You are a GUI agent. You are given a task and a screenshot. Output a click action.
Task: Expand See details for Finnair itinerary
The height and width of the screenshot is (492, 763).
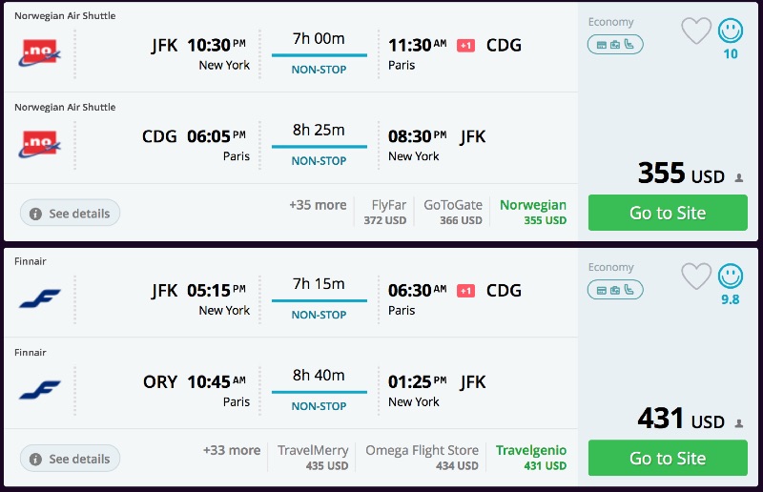pyautogui.click(x=71, y=459)
